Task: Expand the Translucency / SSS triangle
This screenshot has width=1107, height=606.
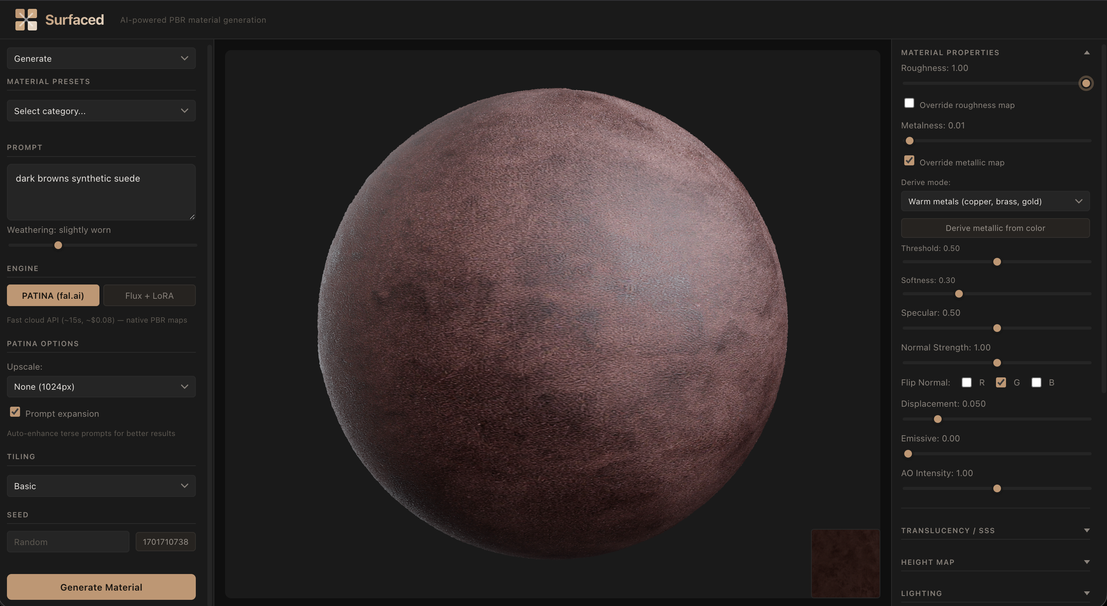Action: click(1086, 530)
